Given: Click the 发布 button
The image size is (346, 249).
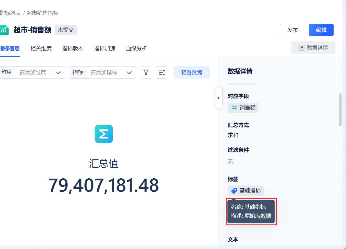Looking at the screenshot, I should pyautogui.click(x=292, y=30).
